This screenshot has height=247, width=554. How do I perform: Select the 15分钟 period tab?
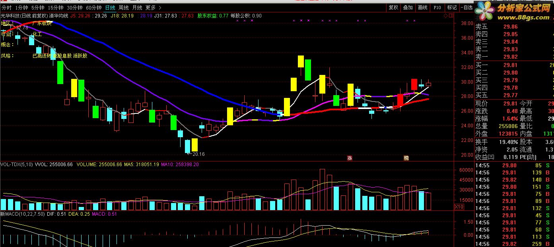coord(55,8)
